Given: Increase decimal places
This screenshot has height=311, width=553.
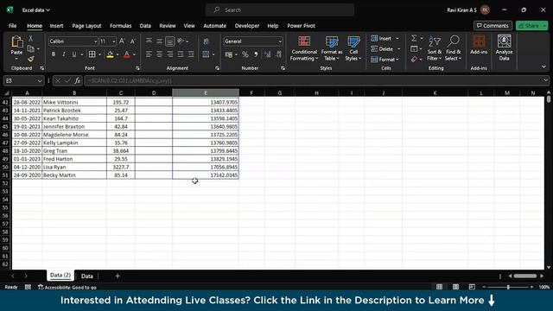Looking at the screenshot, I should tap(268, 54).
